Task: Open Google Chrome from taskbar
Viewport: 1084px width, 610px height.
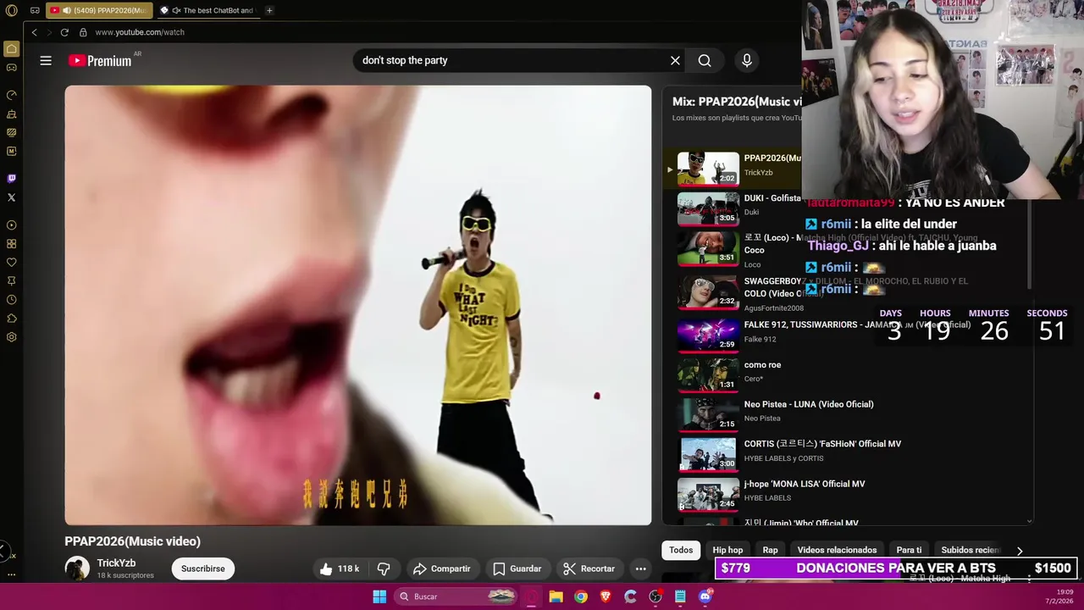Action: pyautogui.click(x=580, y=596)
